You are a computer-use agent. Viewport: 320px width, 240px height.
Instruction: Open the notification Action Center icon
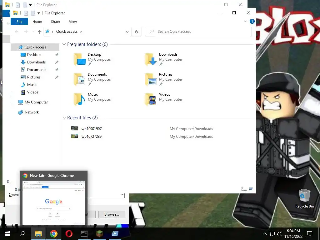tap(310, 234)
